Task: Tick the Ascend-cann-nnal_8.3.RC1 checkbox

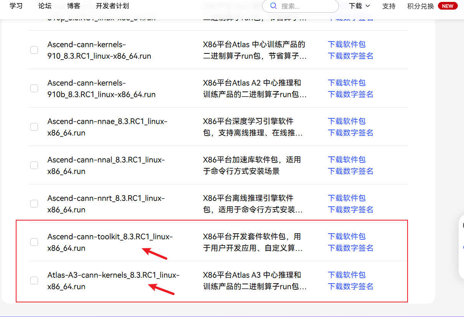Action: click(x=34, y=165)
